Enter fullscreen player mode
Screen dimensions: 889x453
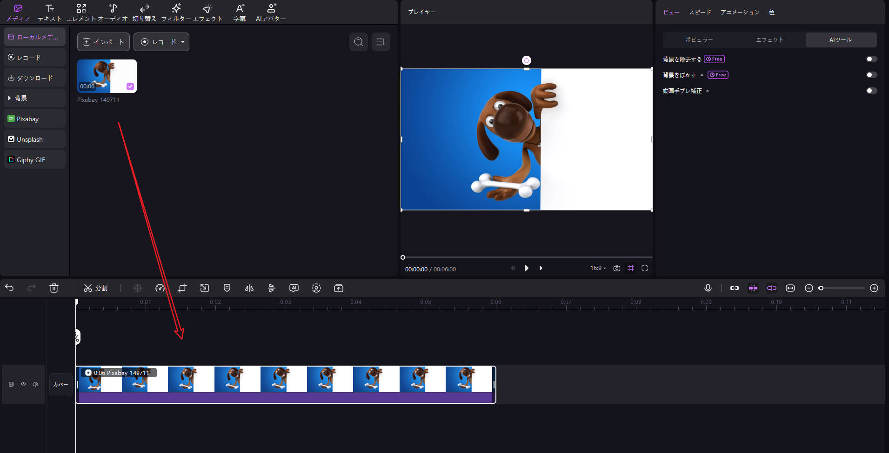(645, 268)
